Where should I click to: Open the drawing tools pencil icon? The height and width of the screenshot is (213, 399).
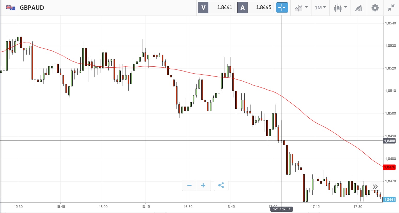point(358,8)
